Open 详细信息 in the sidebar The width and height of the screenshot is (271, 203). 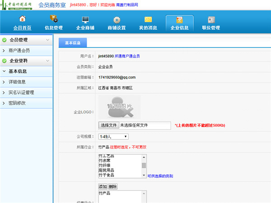click(17, 82)
